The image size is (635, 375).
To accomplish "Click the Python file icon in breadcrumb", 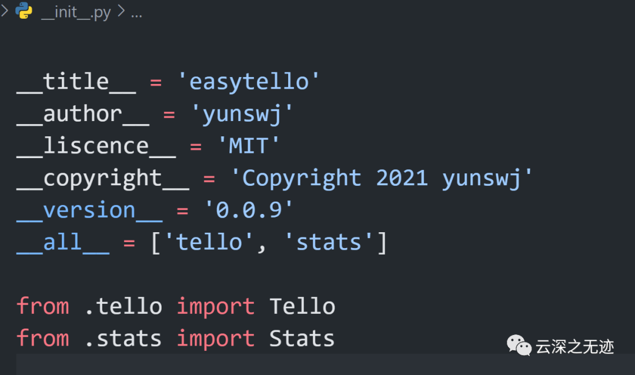I will point(24,12).
